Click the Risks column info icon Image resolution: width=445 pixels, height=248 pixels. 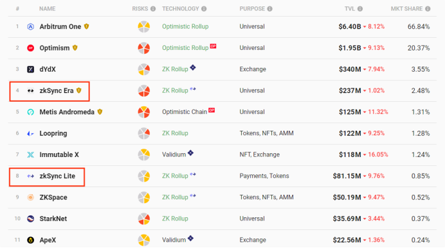pyautogui.click(x=153, y=9)
